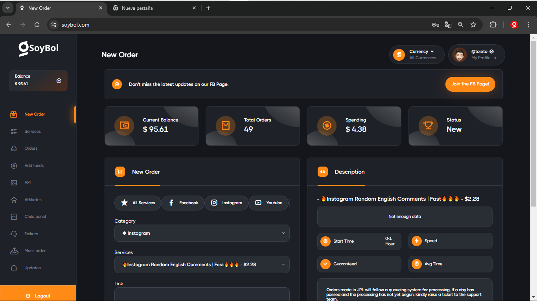This screenshot has width=537, height=301.
Task: Click inside the Link input field
Action: pos(202,294)
